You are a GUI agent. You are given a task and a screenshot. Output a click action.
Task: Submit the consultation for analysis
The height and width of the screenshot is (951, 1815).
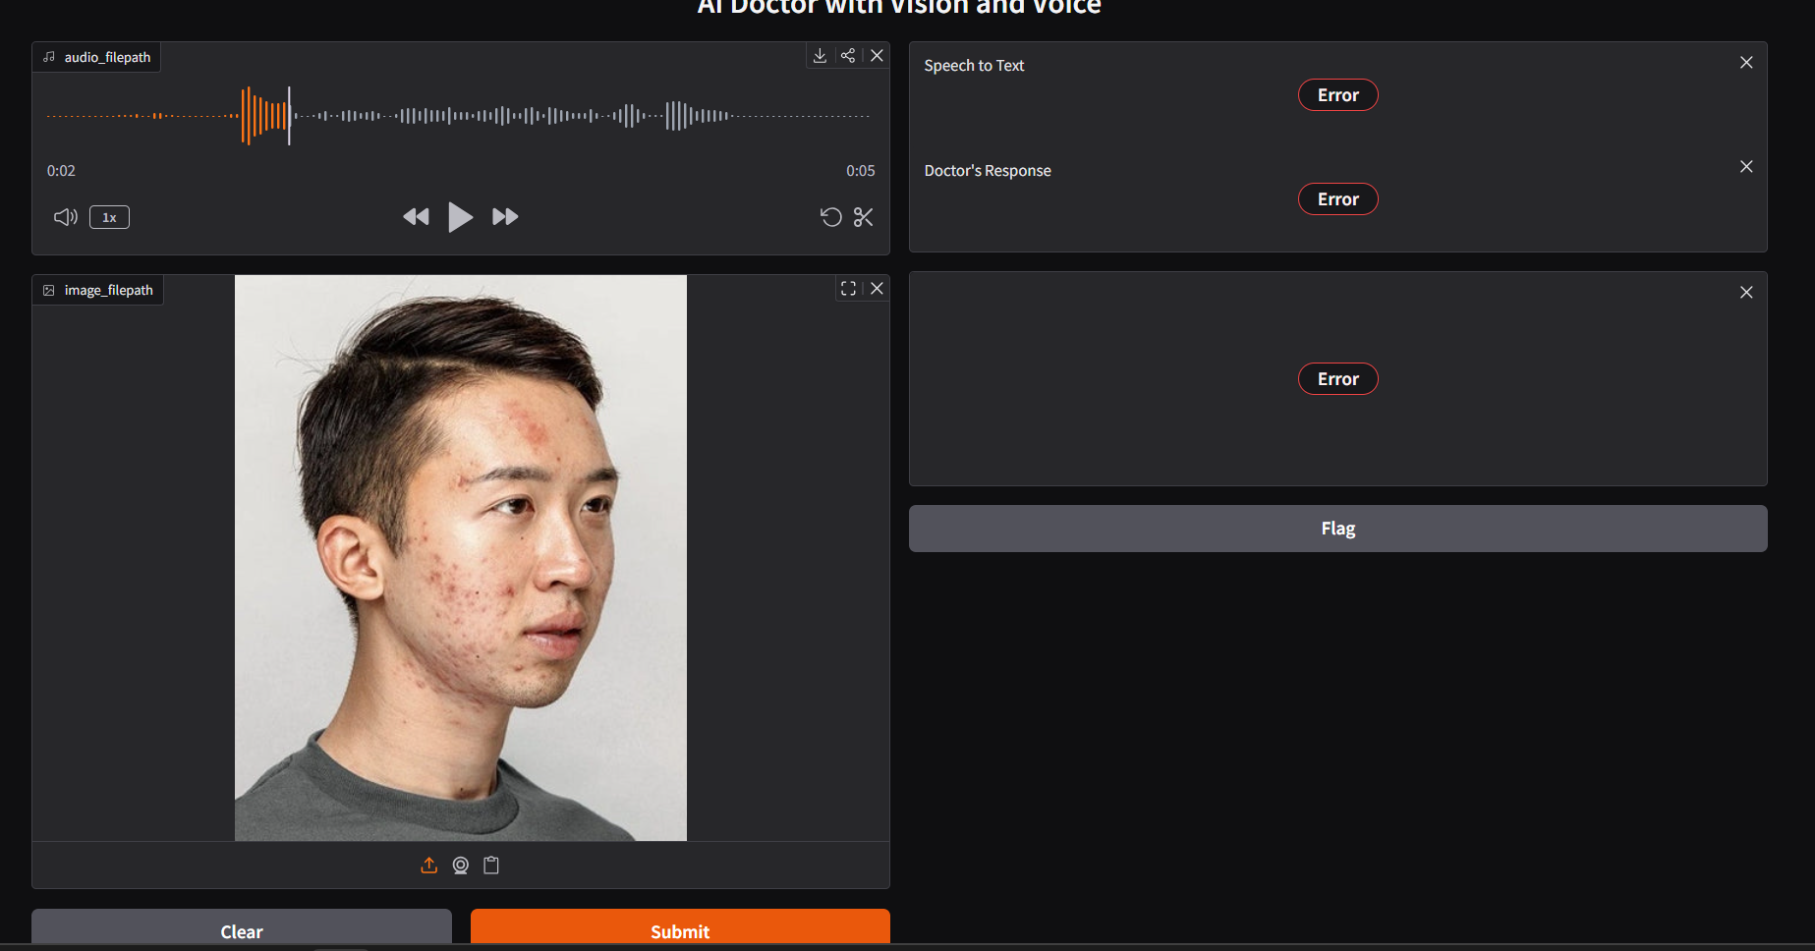tap(680, 931)
